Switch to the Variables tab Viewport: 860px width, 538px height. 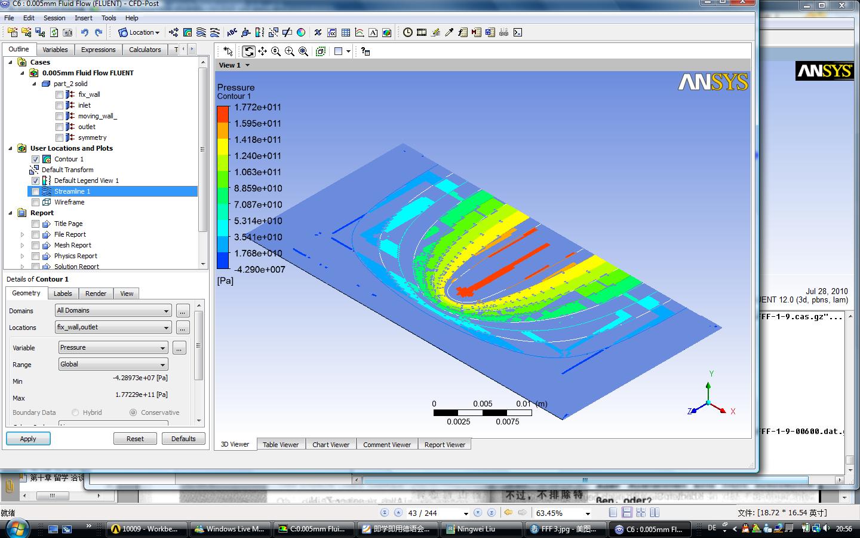55,50
